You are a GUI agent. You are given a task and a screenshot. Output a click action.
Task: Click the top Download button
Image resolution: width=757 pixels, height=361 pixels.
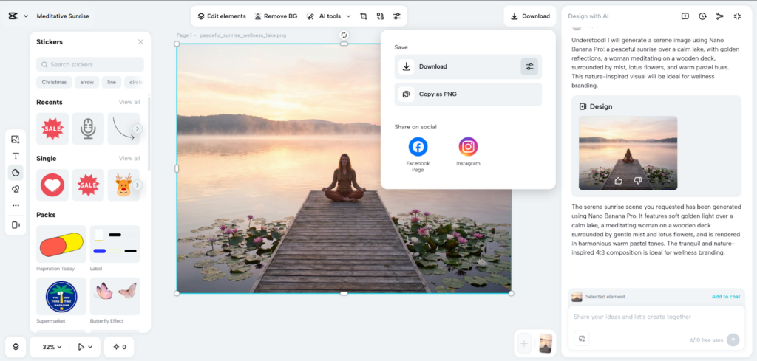530,16
